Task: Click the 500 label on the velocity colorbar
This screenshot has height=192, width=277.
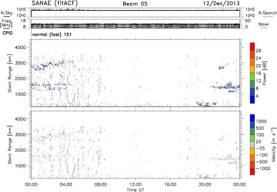Action: pyautogui.click(x=260, y=128)
